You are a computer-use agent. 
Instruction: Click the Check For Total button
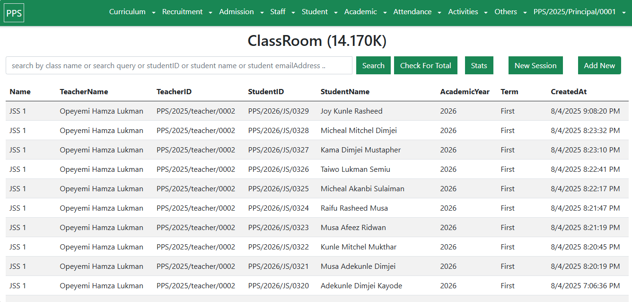(x=425, y=66)
